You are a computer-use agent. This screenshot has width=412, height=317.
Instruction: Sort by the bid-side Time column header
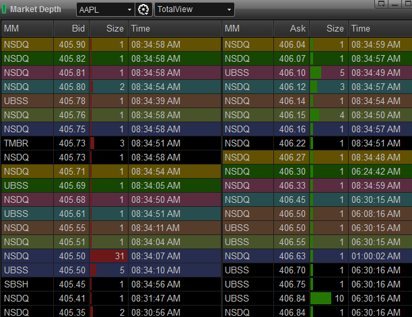pos(175,28)
